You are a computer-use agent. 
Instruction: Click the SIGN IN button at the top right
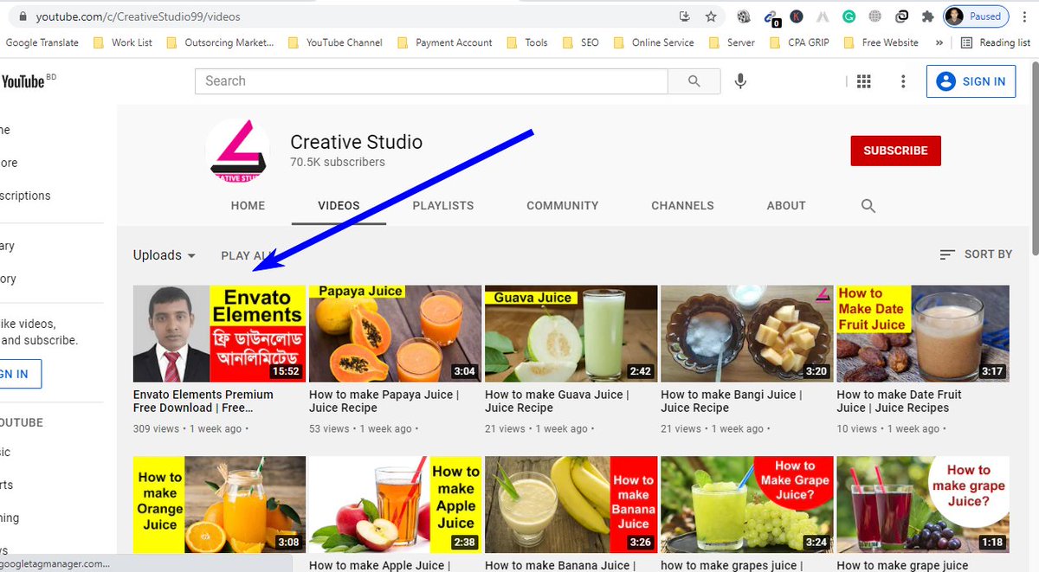coord(971,81)
